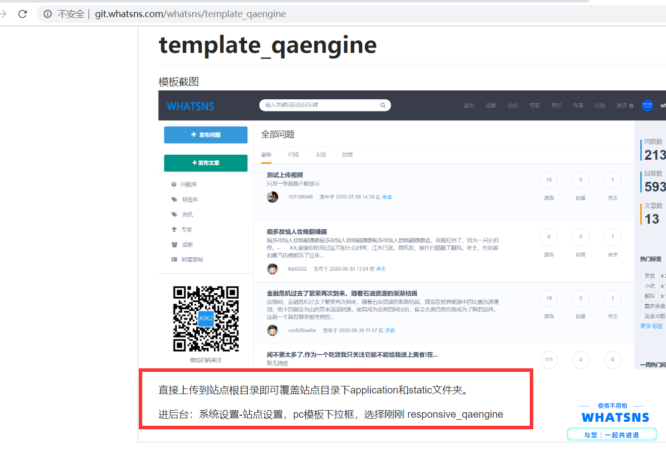Expand the 更多 dropdown in the top navigation
The height and width of the screenshot is (458, 666).
(624, 105)
